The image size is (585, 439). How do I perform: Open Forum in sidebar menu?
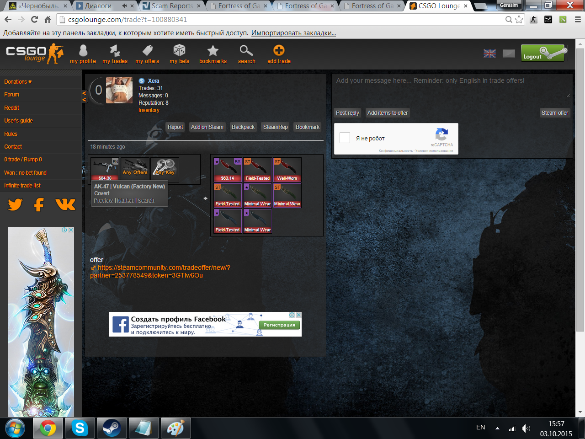[11, 95]
